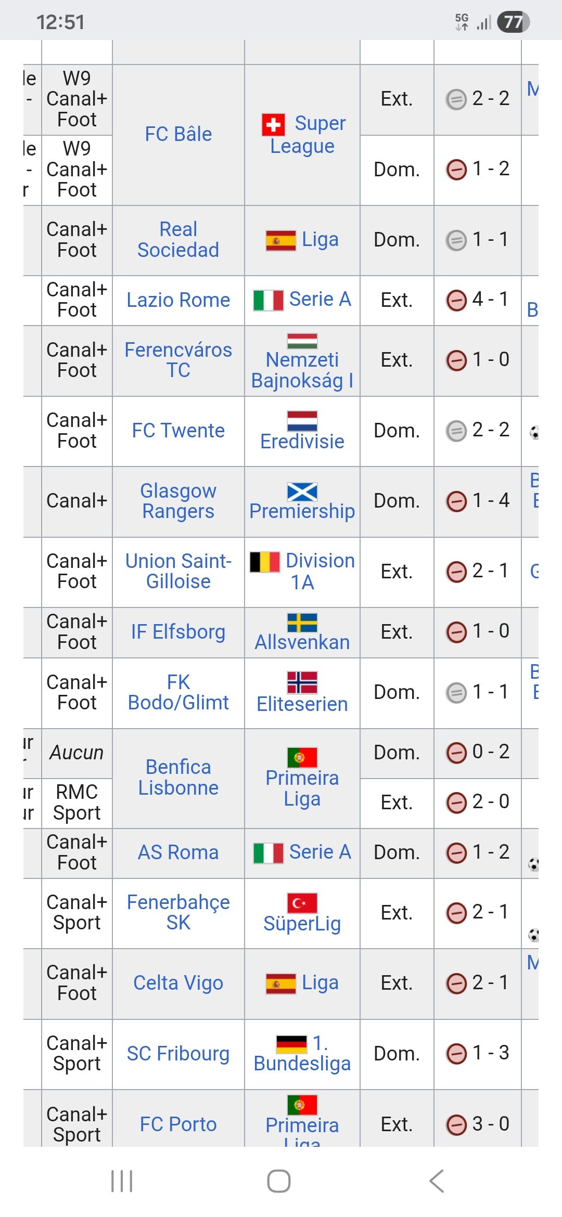Open the Fenerbahçe SK link
Image resolution: width=562 pixels, height=1217 pixels.
(x=178, y=912)
